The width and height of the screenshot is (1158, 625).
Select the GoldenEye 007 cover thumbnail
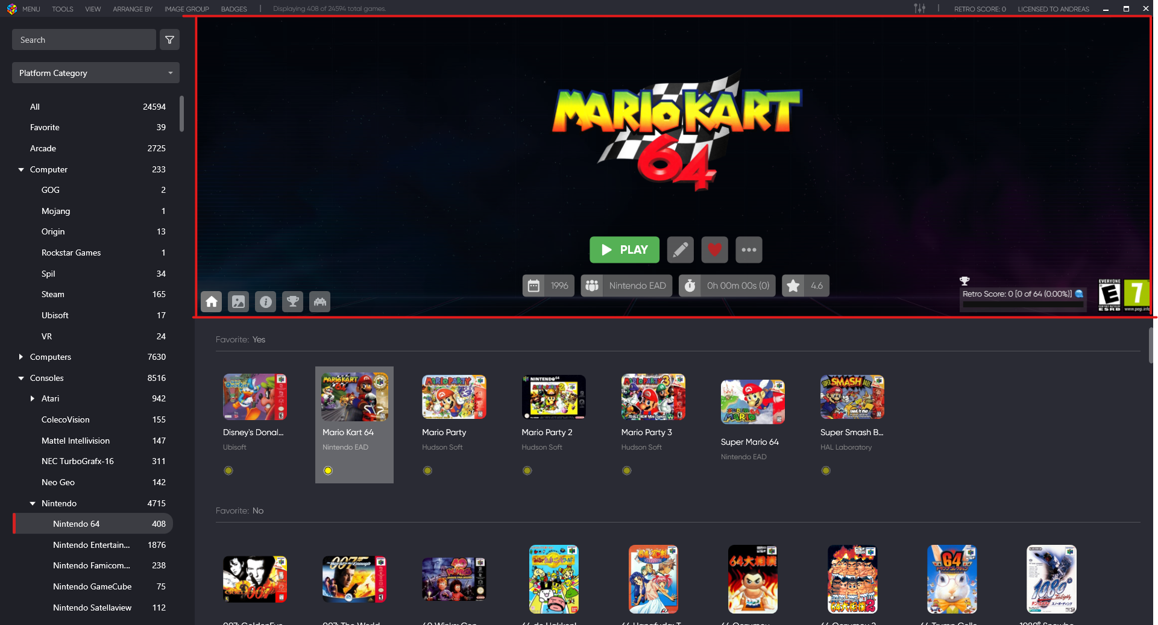255,580
